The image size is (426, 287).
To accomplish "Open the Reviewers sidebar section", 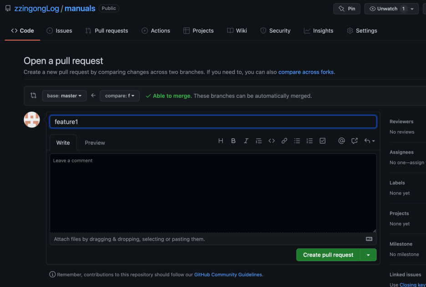I will pyautogui.click(x=401, y=121).
